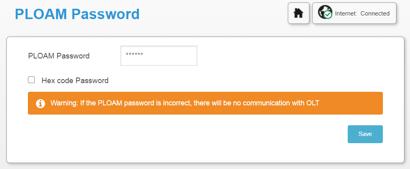Click the 'Connected' status text

tap(375, 14)
